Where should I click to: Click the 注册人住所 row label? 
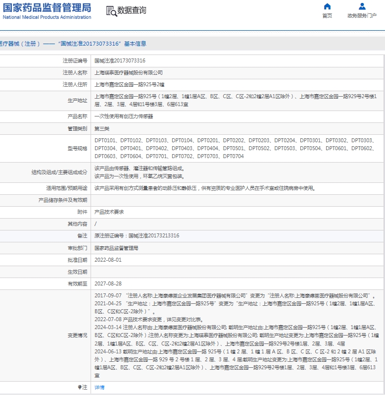click(75, 85)
